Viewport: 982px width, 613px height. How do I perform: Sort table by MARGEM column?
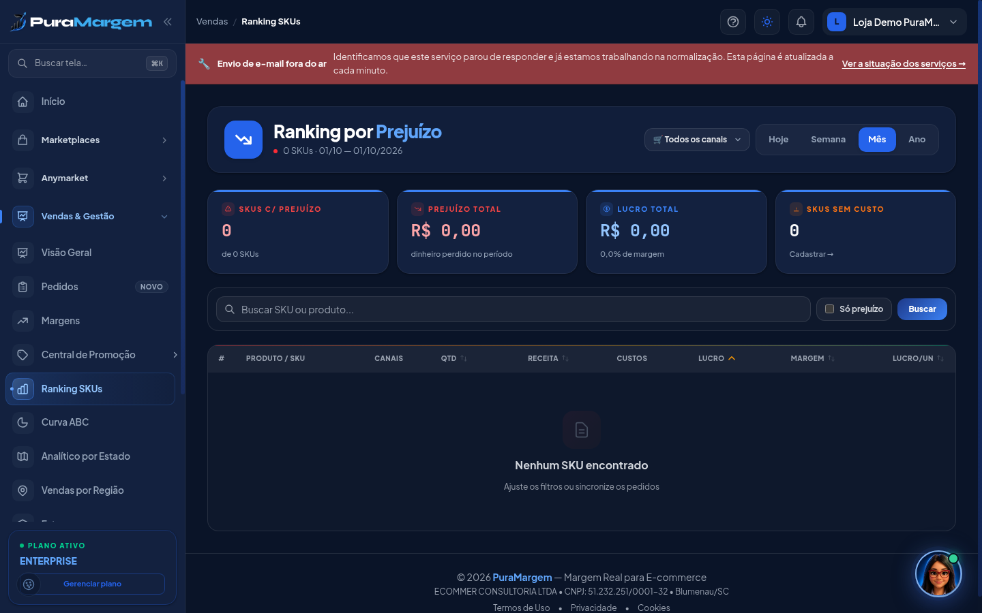coord(813,358)
